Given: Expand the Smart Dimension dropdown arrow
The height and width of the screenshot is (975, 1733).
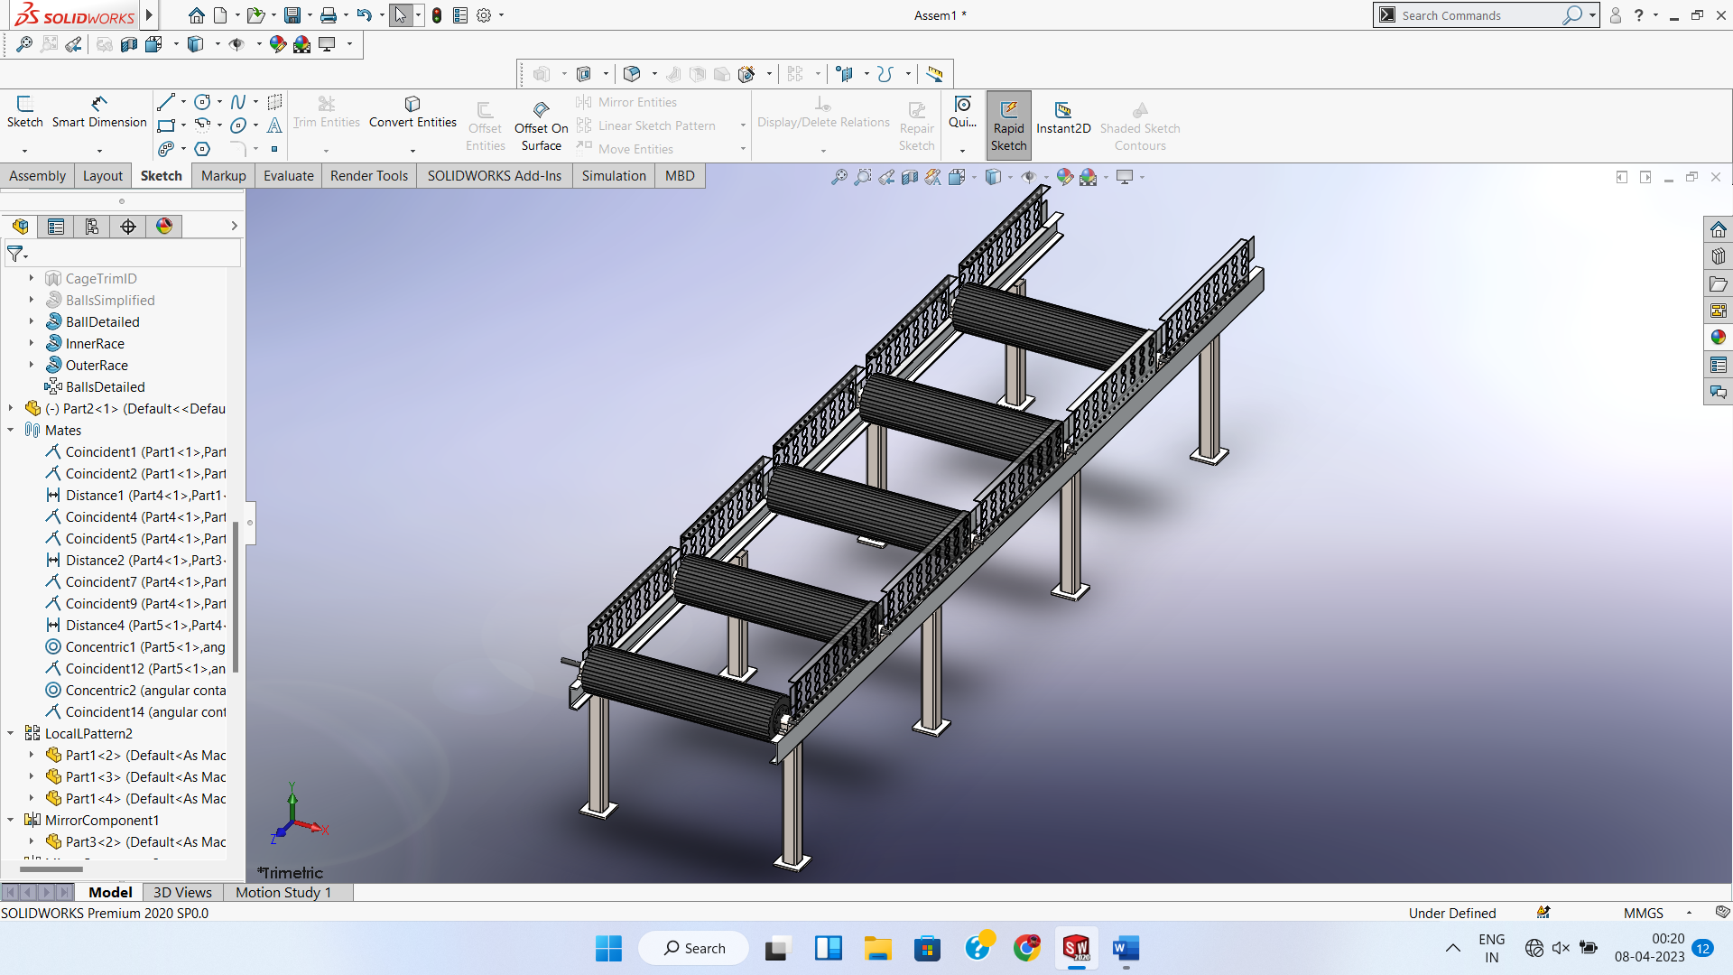Looking at the screenshot, I should [99, 151].
